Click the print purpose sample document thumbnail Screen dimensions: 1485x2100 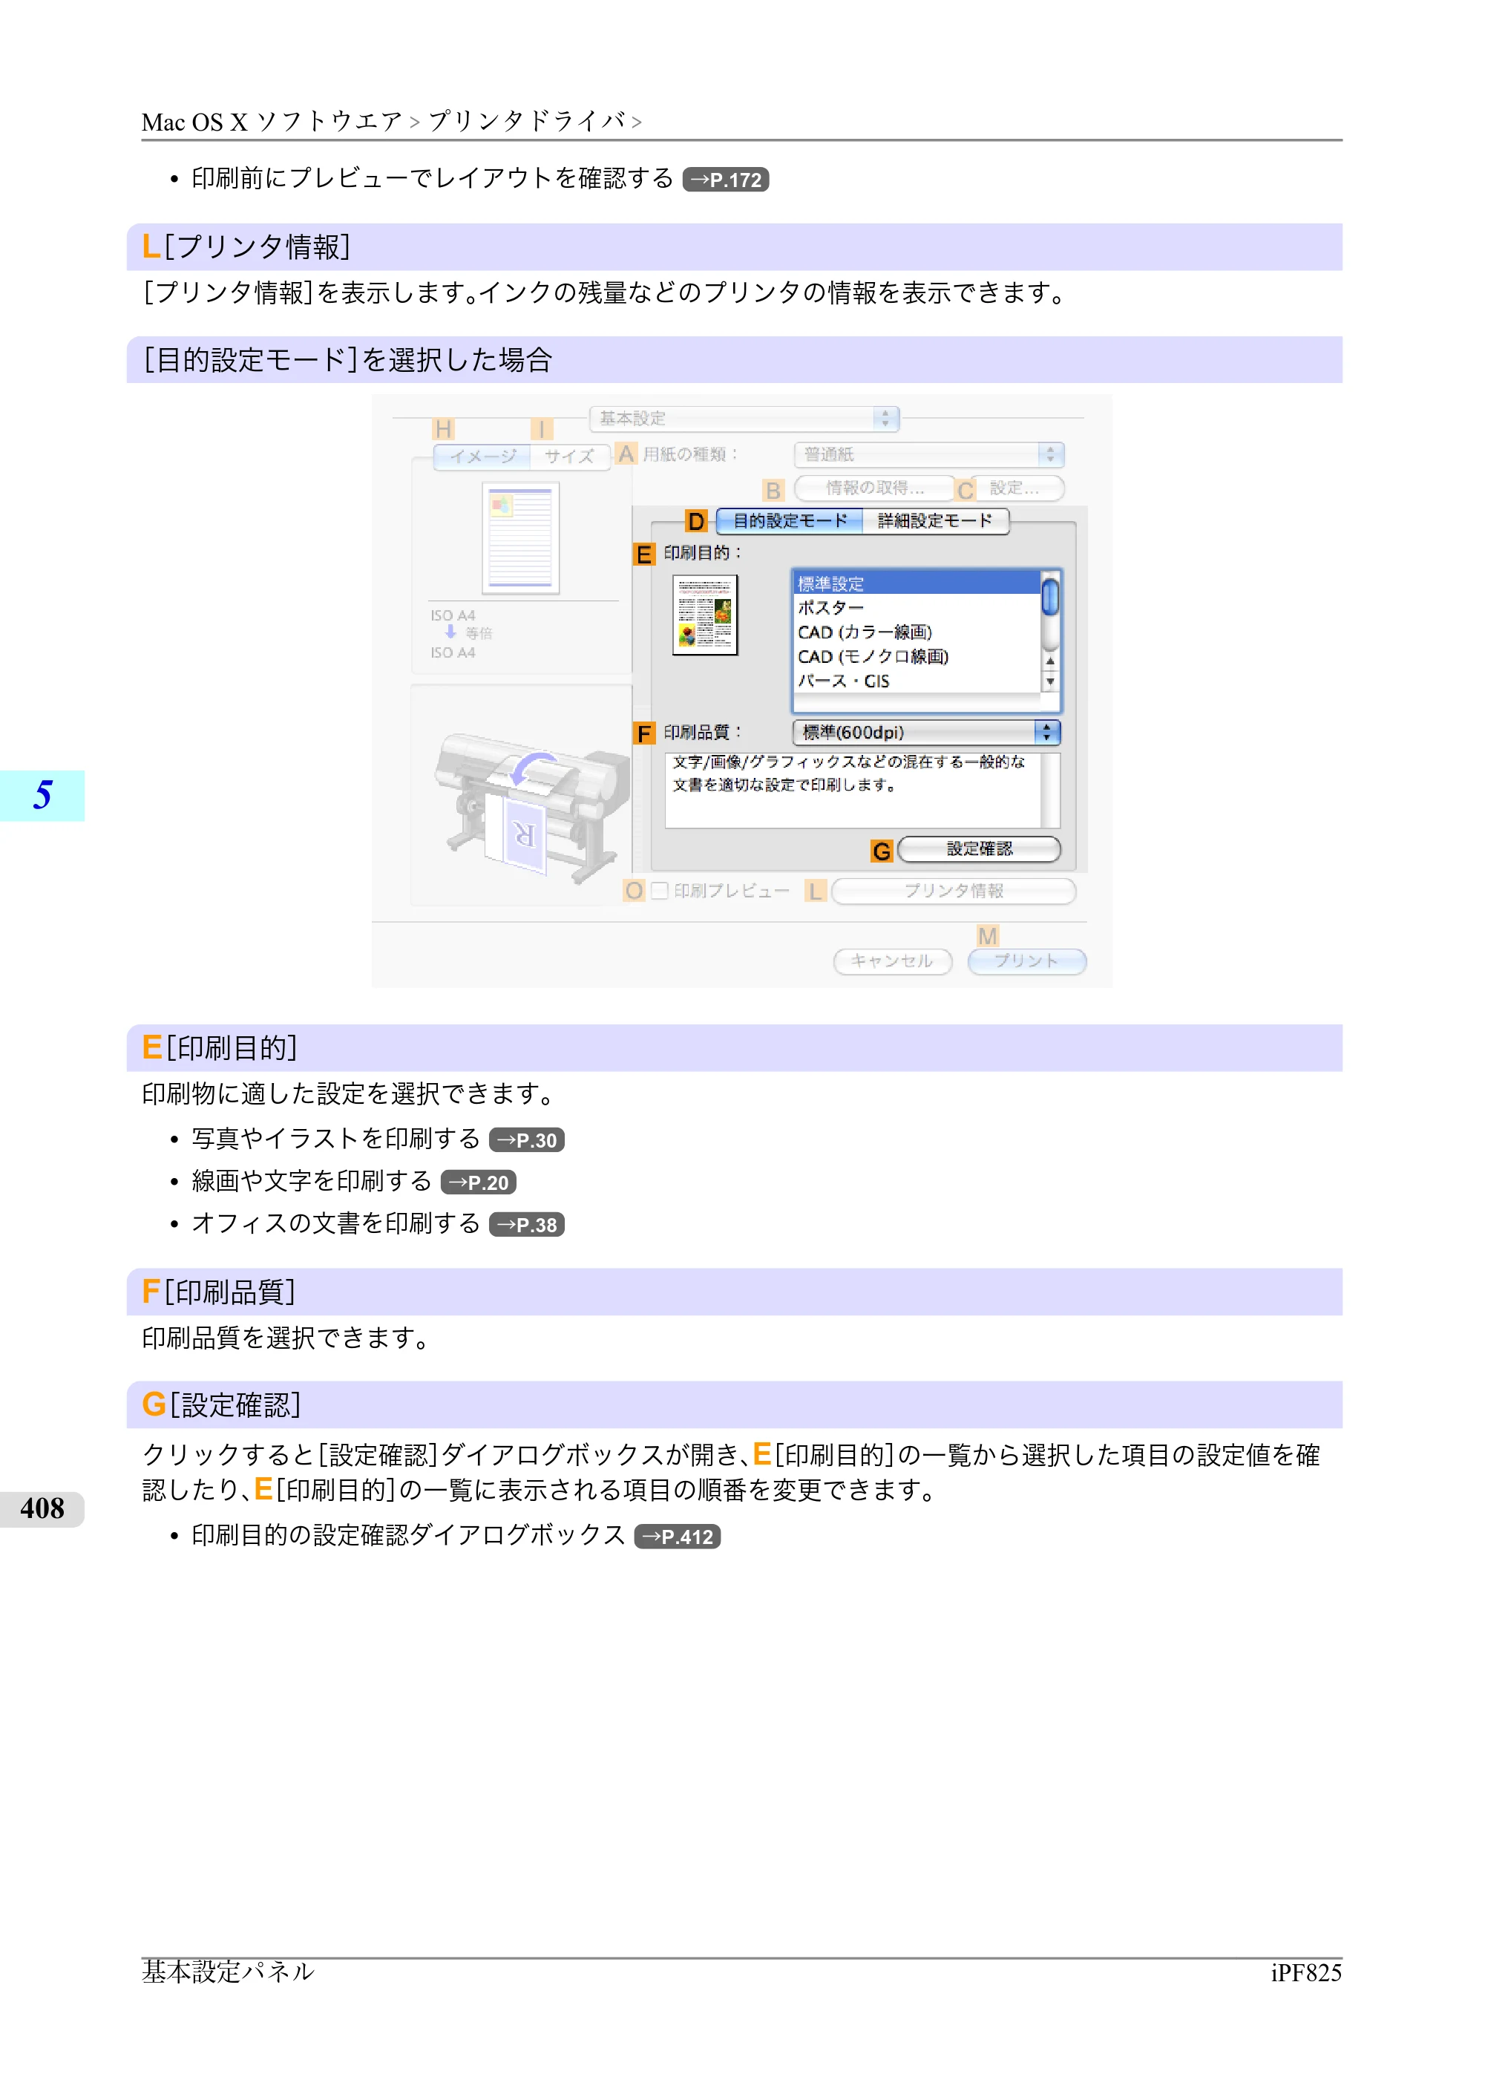click(705, 615)
